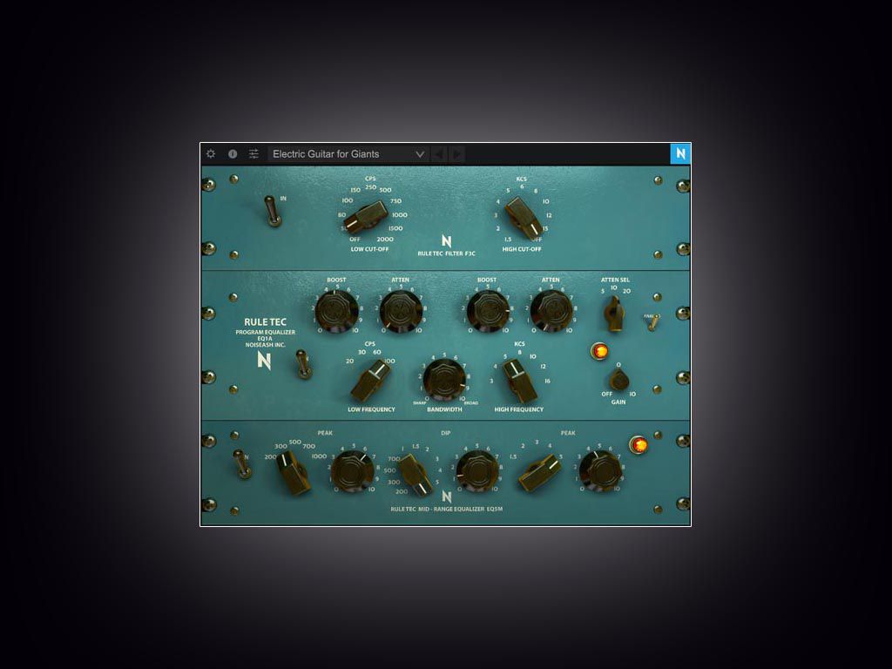Flip the small Analog toggle switch
Viewport: 892px width, 669px height.
coord(652,322)
